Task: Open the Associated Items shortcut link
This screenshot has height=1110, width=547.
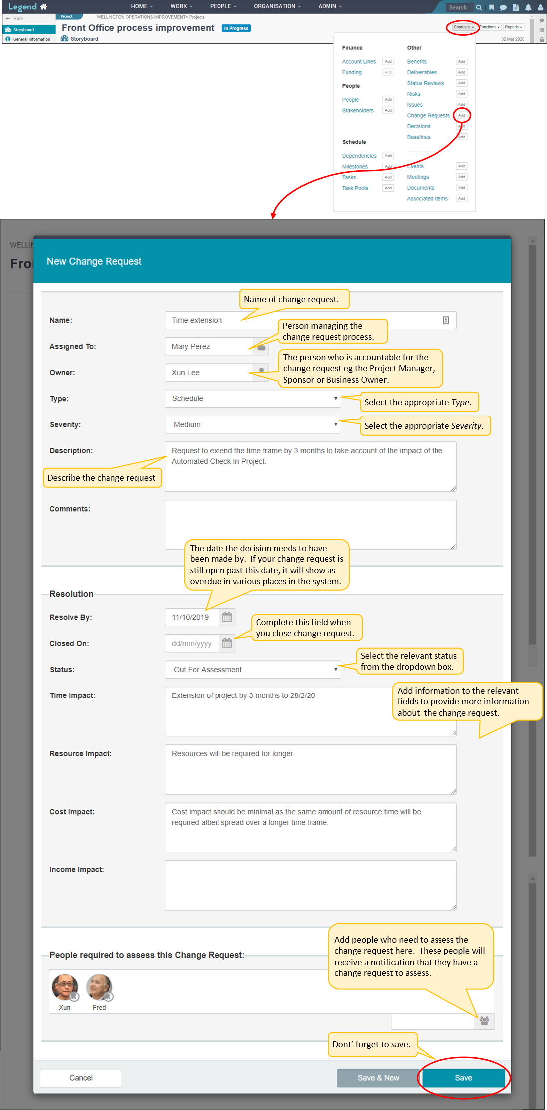Action: tap(427, 199)
